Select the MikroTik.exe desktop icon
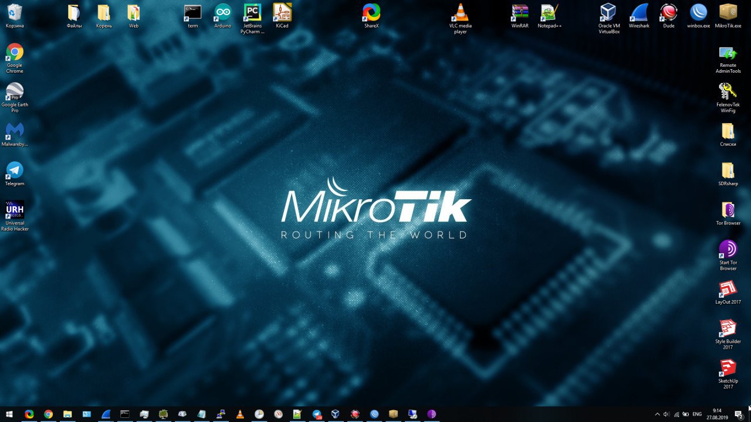Screen dimensions: 751x422 pos(728,16)
